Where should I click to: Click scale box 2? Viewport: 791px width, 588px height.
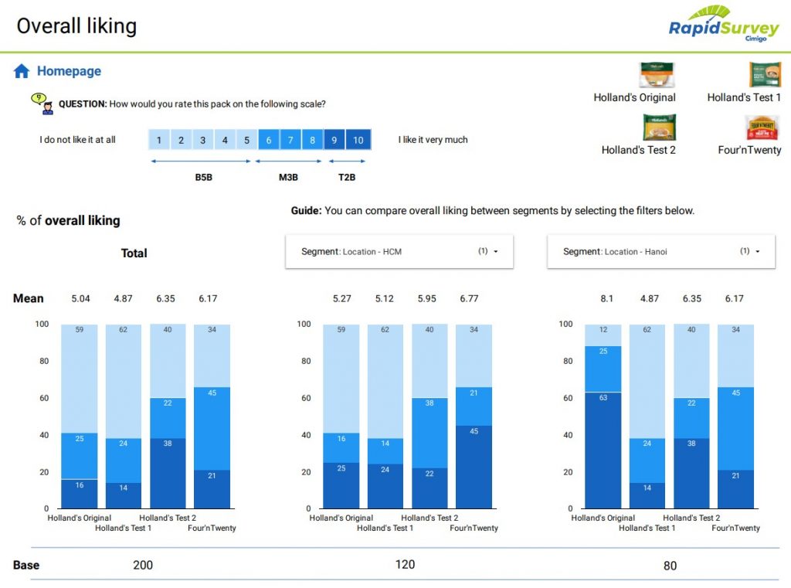click(x=181, y=140)
